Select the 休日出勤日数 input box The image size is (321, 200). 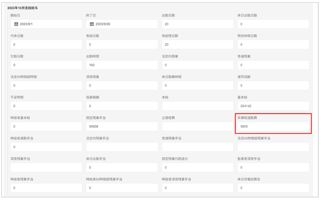pyautogui.click(x=273, y=24)
